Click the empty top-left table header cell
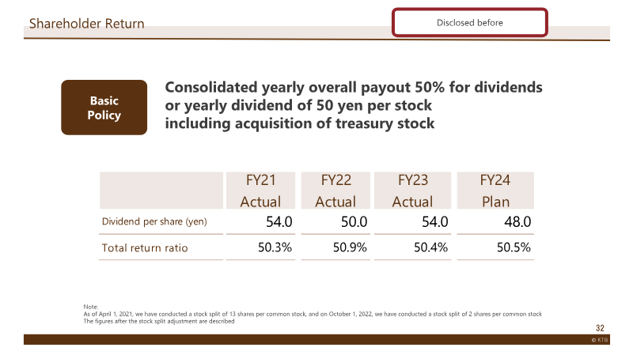Viewport: 633px width, 355px height. pos(161,191)
